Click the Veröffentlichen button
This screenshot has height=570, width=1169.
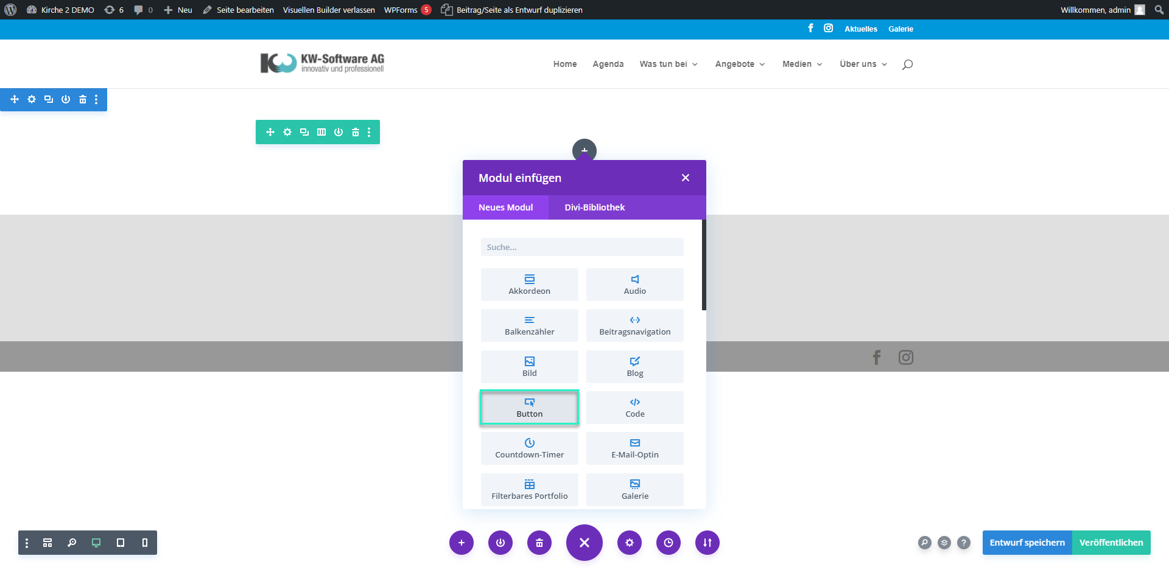tap(1111, 543)
